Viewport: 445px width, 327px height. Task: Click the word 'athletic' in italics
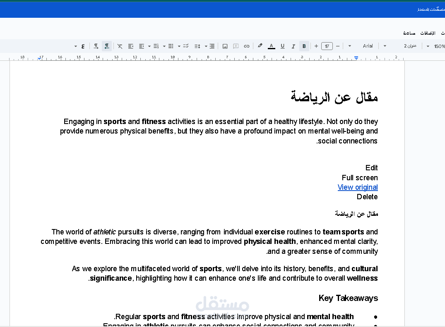[x=104, y=232]
